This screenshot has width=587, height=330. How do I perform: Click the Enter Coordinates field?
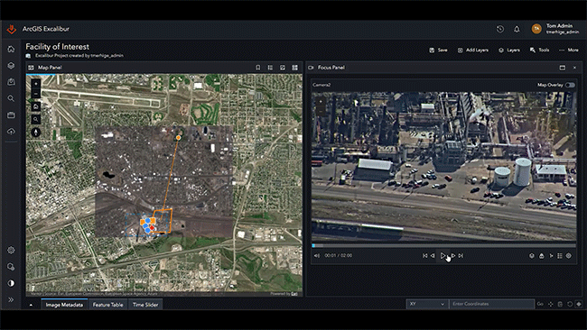(x=491, y=304)
